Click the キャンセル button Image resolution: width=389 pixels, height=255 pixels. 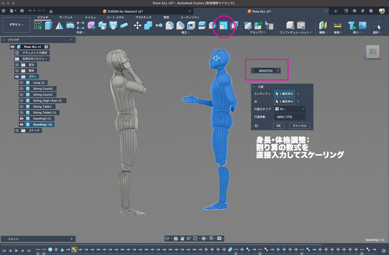tap(300, 126)
